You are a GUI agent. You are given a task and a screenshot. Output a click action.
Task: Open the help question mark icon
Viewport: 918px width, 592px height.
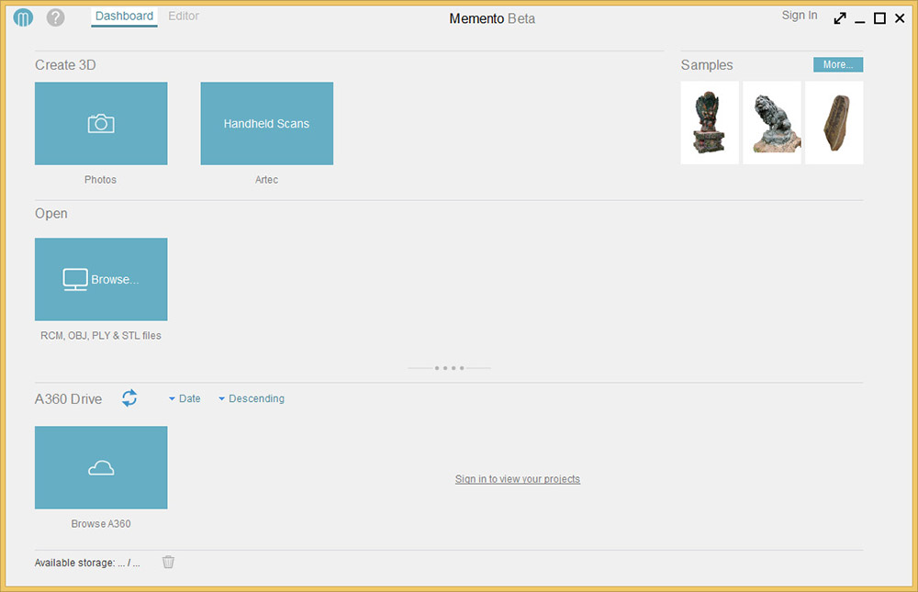(x=56, y=17)
